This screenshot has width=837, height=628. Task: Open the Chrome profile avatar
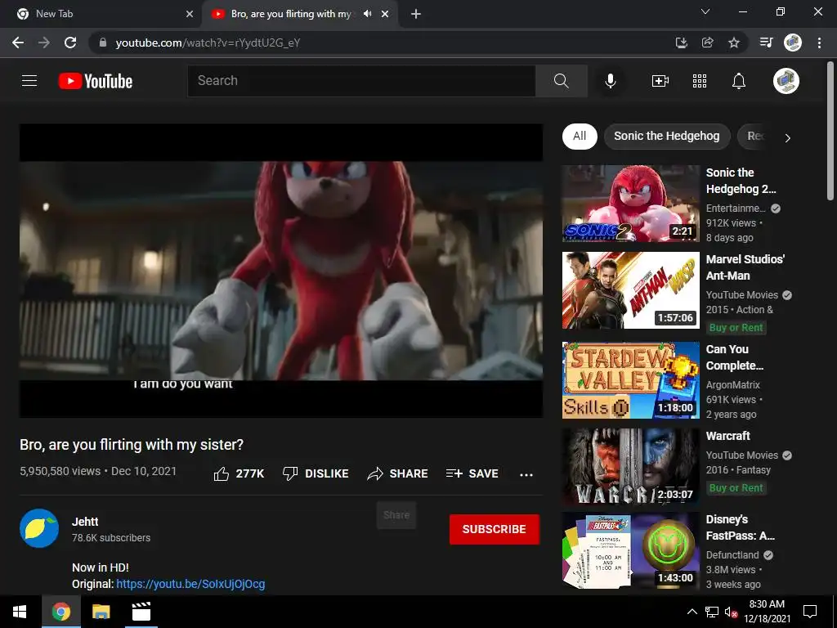(x=793, y=43)
